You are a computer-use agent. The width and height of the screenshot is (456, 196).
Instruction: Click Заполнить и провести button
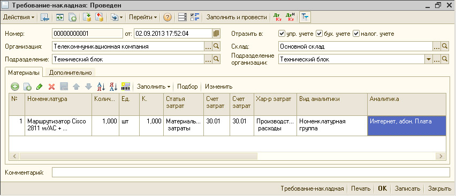[x=237, y=18]
